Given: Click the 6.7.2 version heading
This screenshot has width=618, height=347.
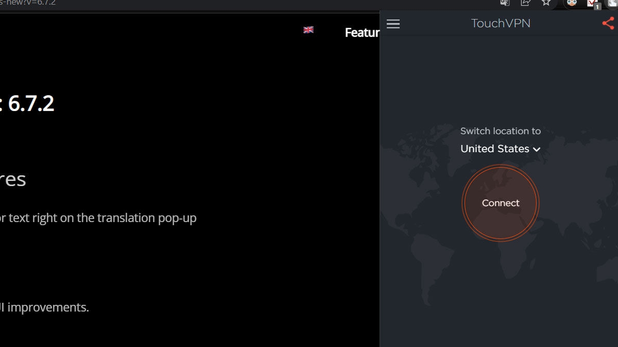Looking at the screenshot, I should tap(31, 104).
